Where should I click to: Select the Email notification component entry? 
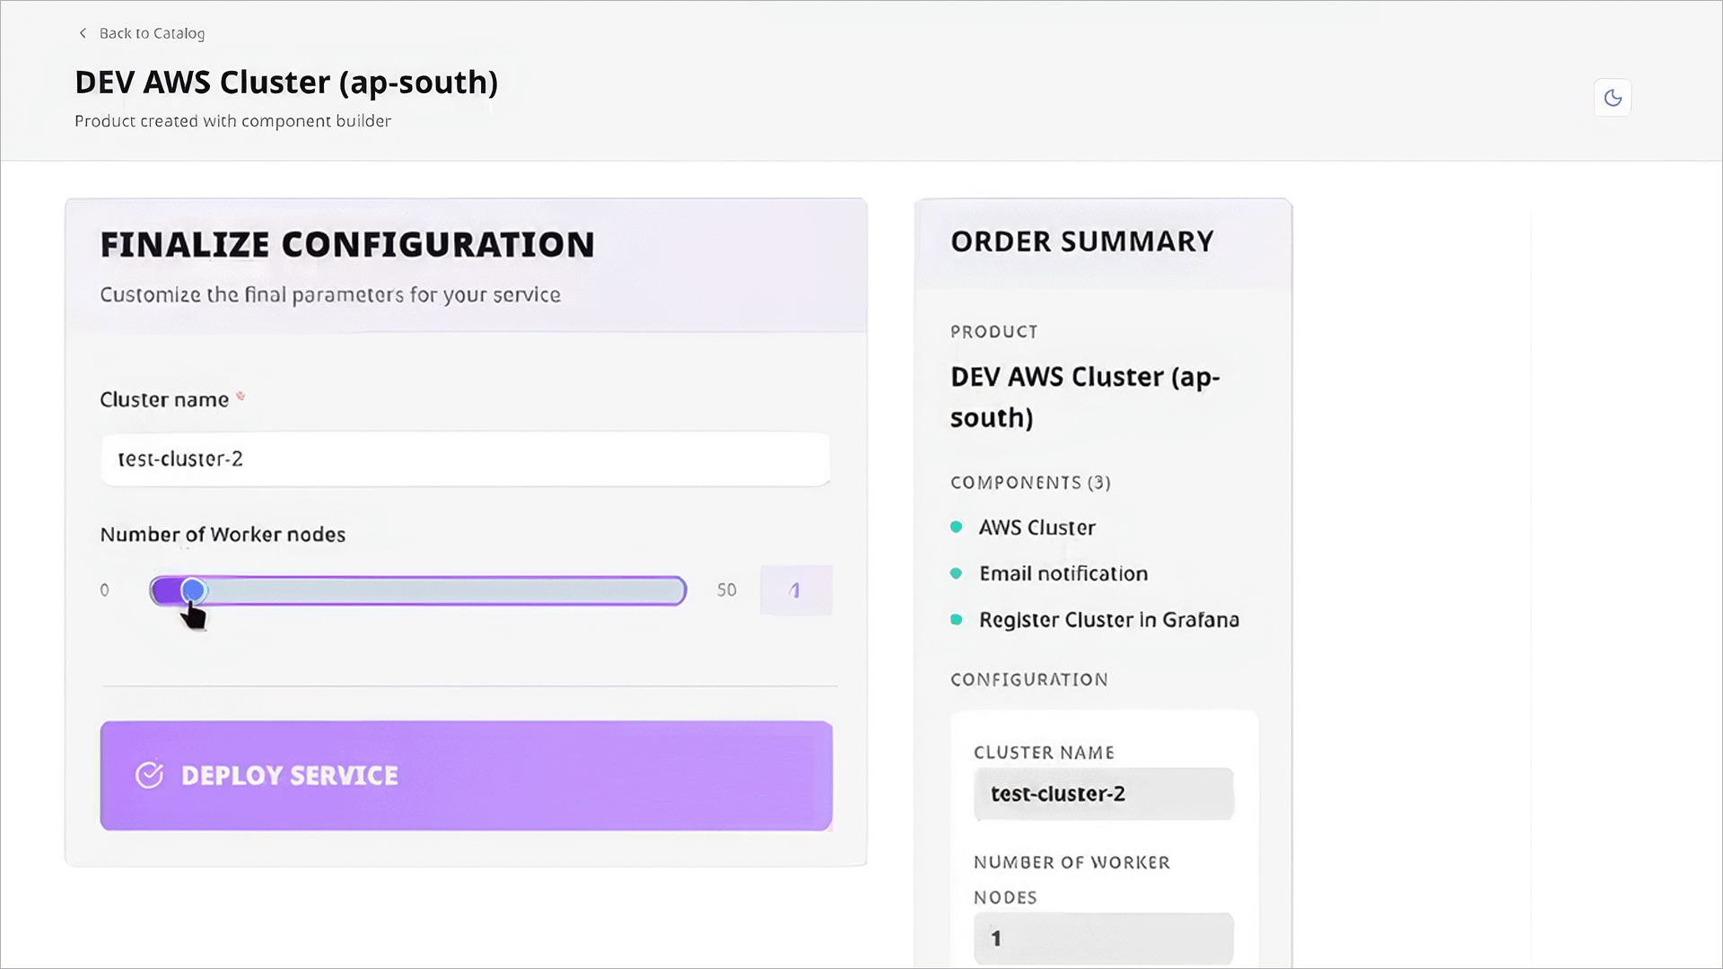[1063, 574]
